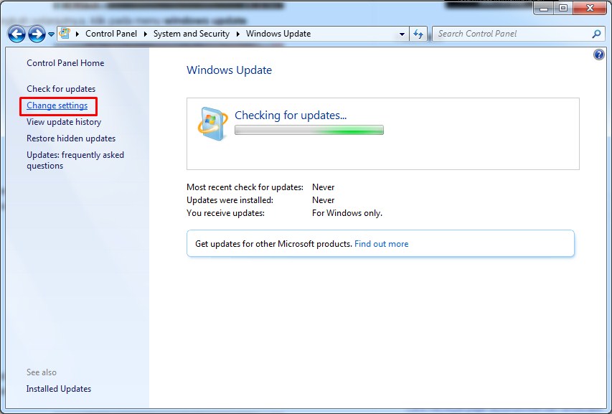Open Control Panel Home
Image resolution: width=612 pixels, height=414 pixels.
click(x=65, y=63)
